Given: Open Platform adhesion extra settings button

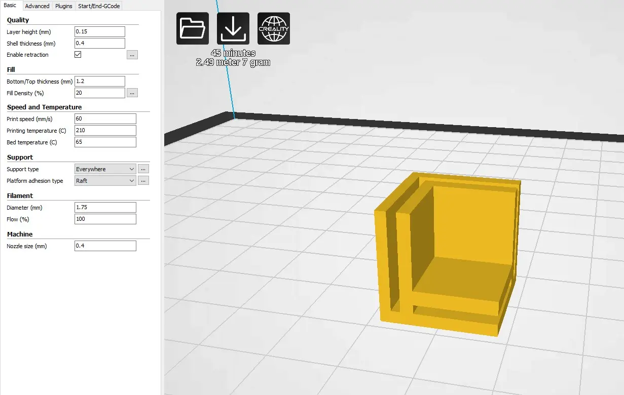Looking at the screenshot, I should click(143, 181).
